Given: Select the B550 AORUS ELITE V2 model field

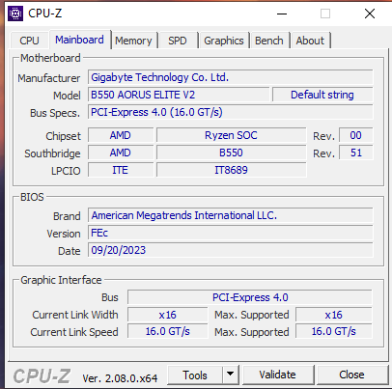Looking at the screenshot, I should 179,95.
